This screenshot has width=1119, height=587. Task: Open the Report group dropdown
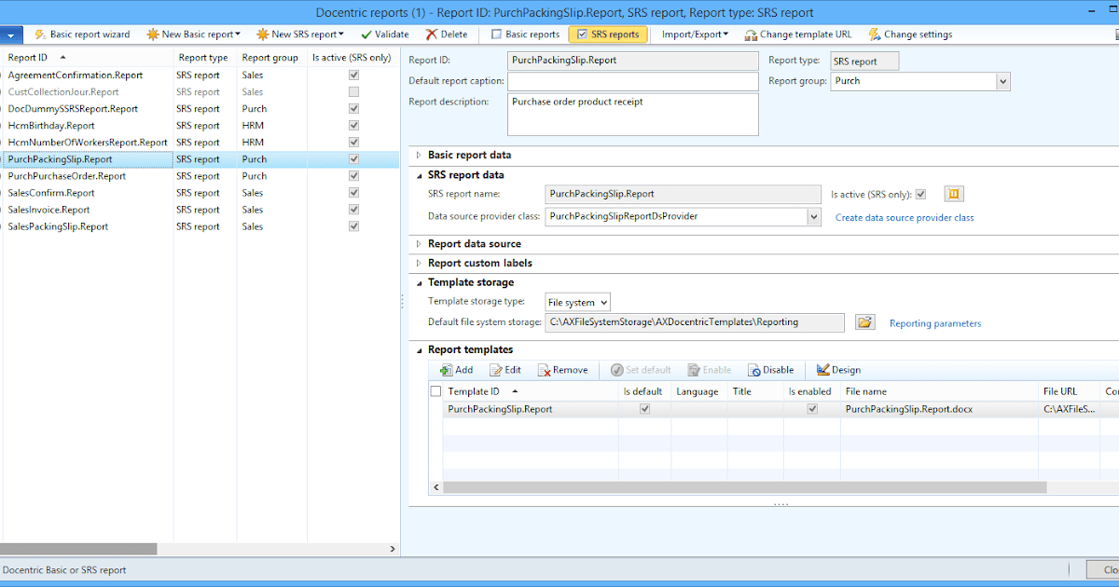click(x=1002, y=82)
